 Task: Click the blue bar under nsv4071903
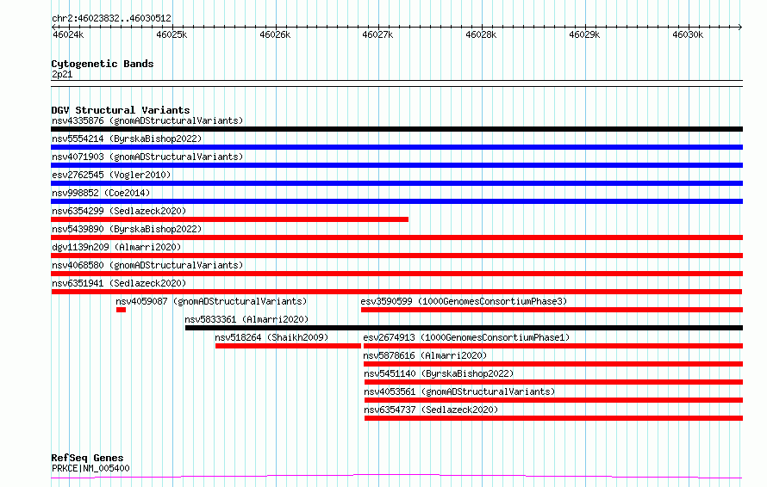point(396,165)
